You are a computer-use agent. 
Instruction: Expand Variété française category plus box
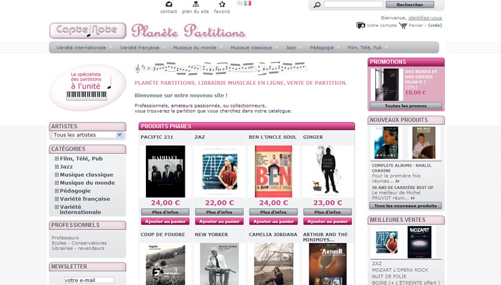point(56,199)
